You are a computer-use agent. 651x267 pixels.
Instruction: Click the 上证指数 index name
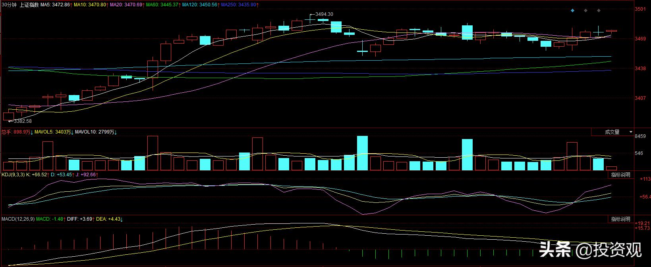click(x=29, y=4)
